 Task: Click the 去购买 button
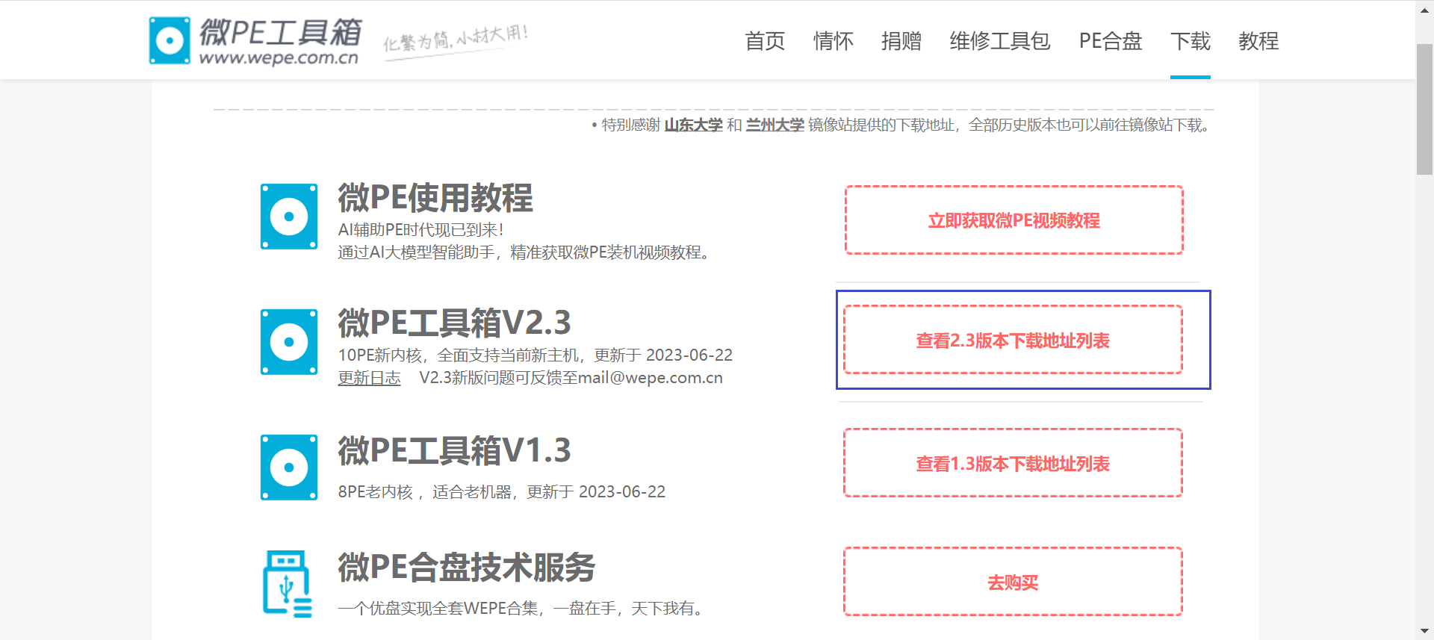click(1014, 582)
